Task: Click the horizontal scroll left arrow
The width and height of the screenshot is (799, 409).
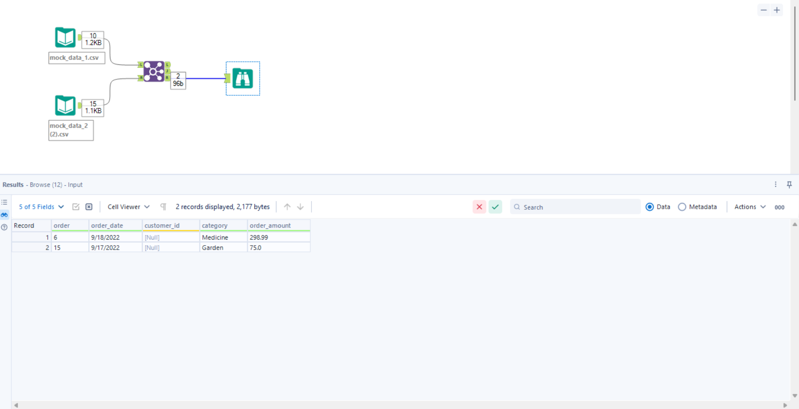Action: pos(16,405)
